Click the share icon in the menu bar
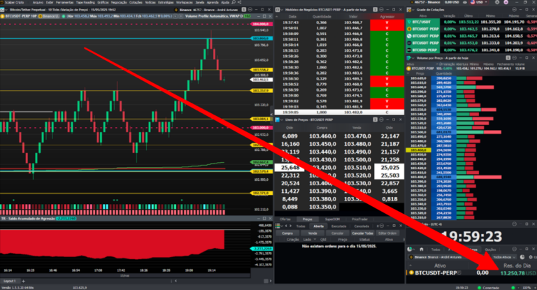Image resolution: width=537 pixels, height=290 pixels. click(x=240, y=2)
